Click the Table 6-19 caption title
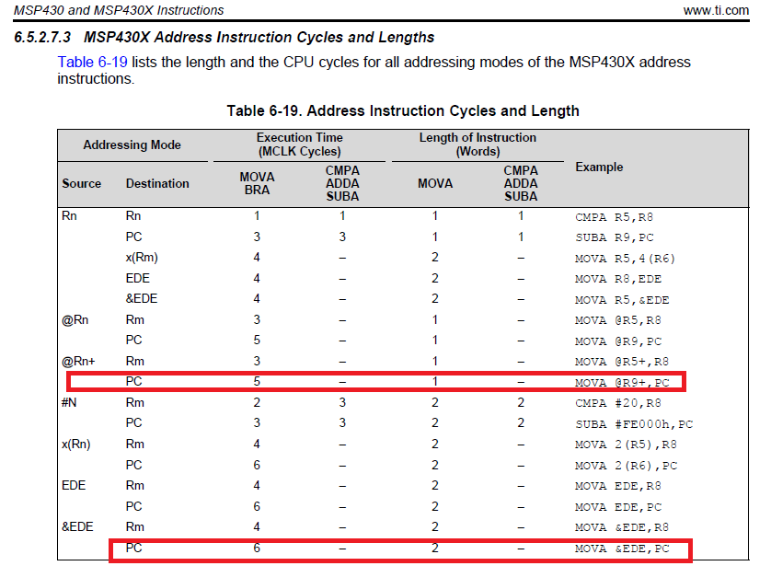Screen dimensions: 771x566 tap(403, 111)
